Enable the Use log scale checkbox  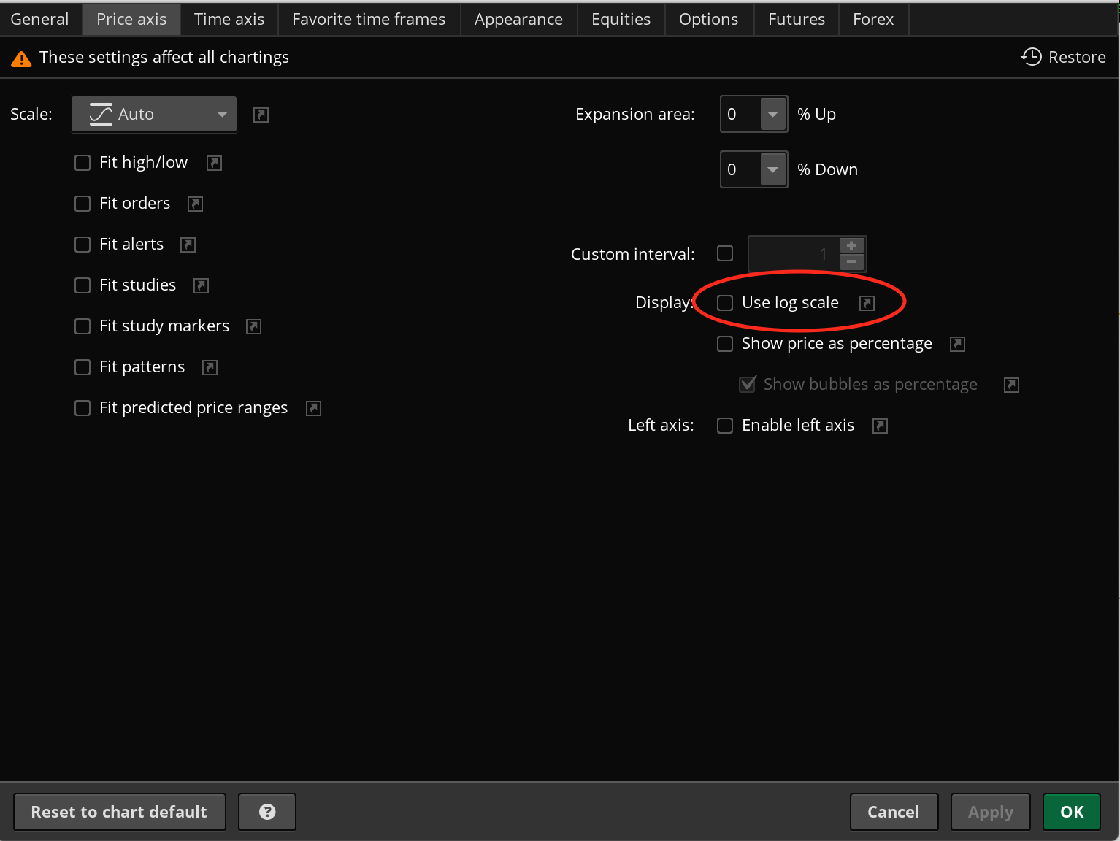pos(725,303)
